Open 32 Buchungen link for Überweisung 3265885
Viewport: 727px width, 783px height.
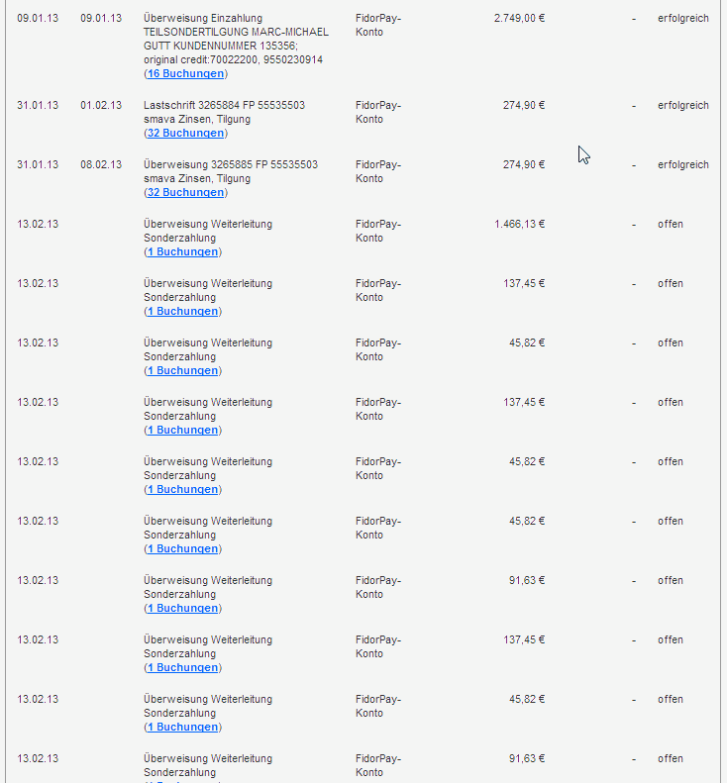pyautogui.click(x=185, y=193)
